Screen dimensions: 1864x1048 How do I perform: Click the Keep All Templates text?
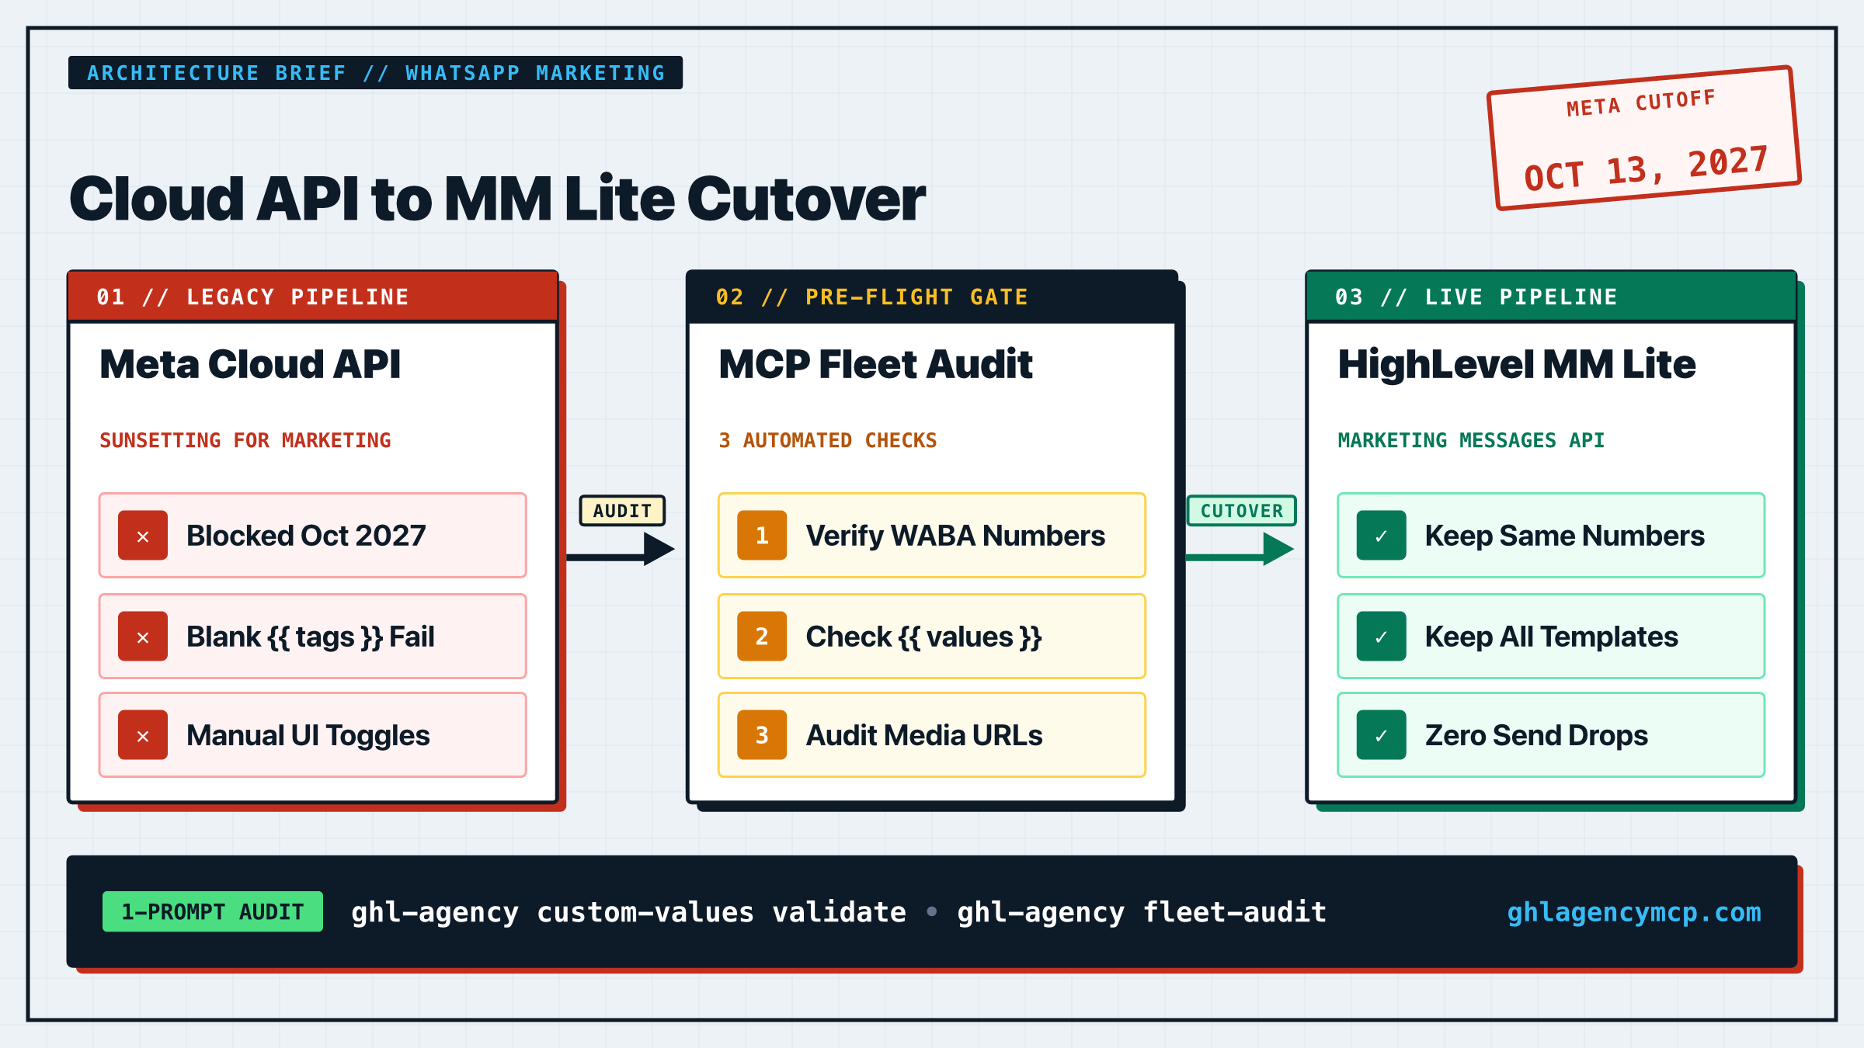pyautogui.click(x=1551, y=637)
